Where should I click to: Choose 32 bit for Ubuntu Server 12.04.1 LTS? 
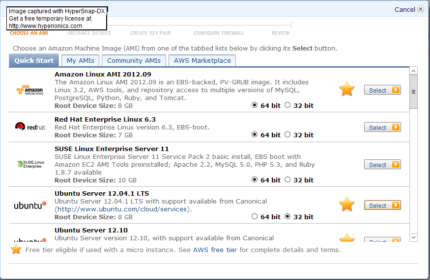(x=287, y=216)
